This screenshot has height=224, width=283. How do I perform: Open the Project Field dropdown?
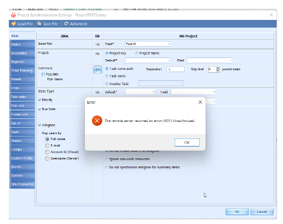coord(210,60)
